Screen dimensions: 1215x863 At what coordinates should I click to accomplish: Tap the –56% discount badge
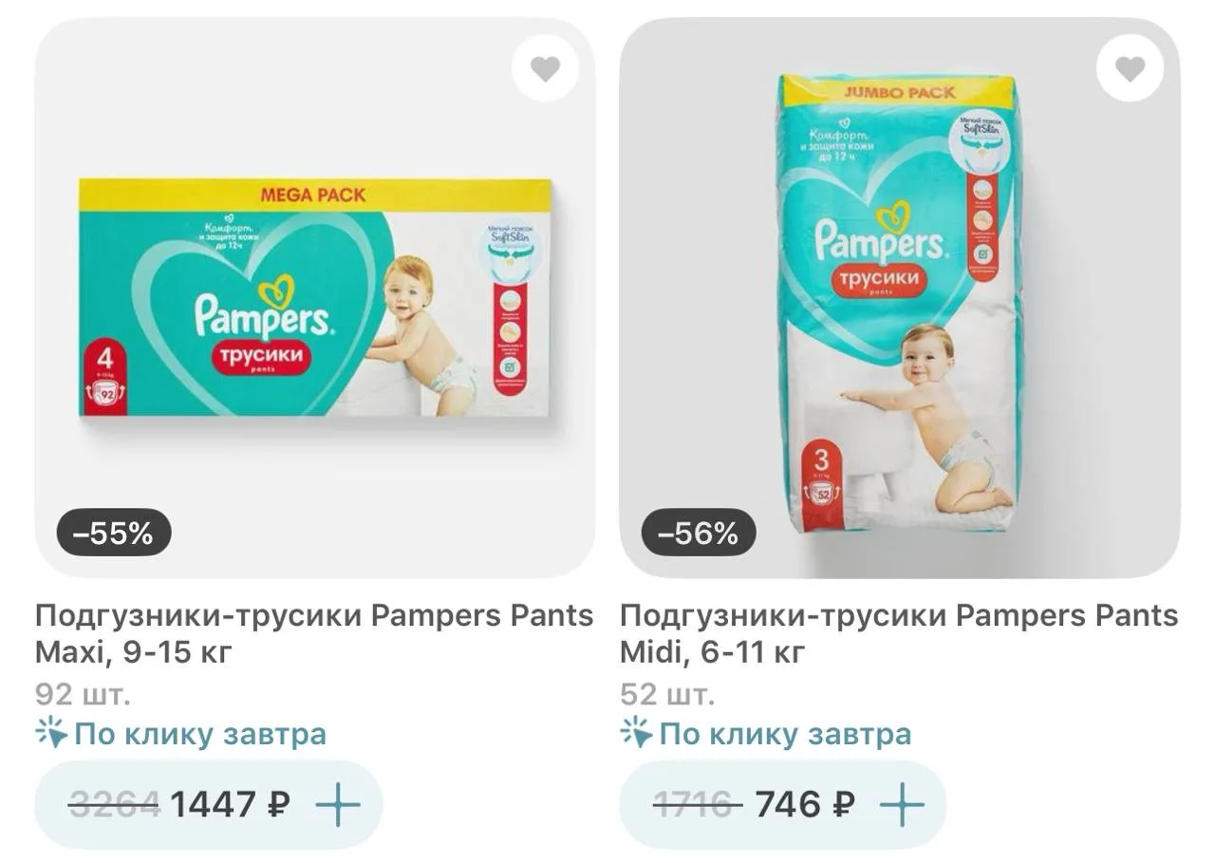[x=699, y=534]
